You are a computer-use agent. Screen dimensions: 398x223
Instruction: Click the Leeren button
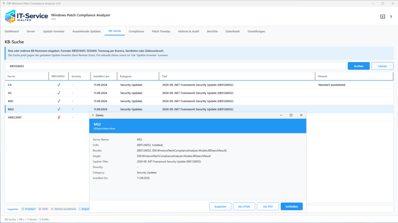coord(382,66)
